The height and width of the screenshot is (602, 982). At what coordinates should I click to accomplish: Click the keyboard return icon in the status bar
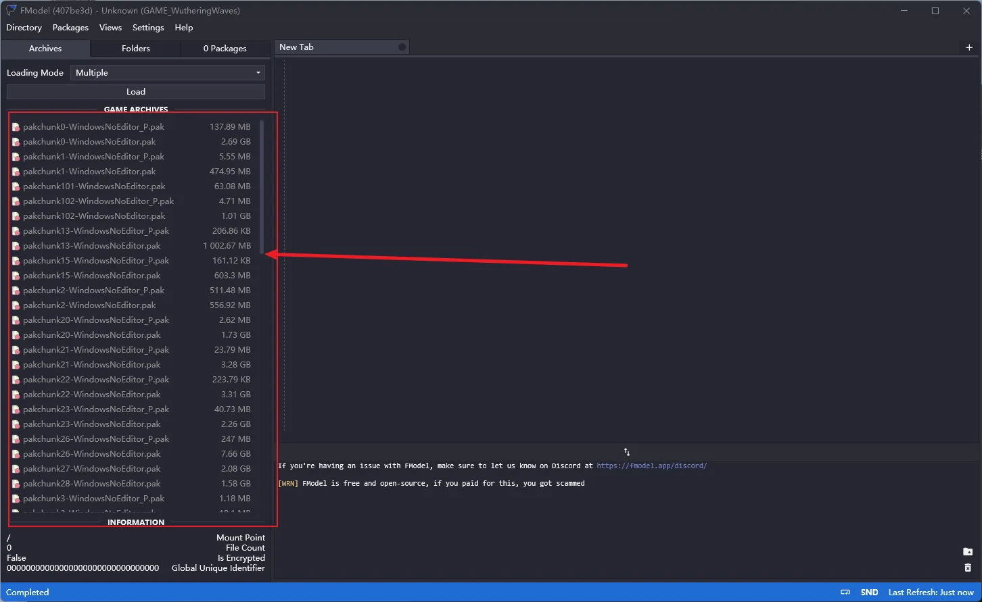coord(845,593)
